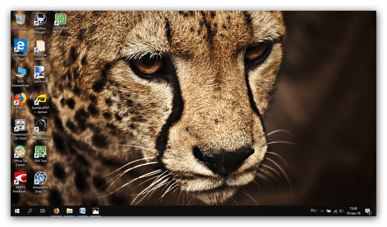The height and width of the screenshot is (227, 387).
Task: Select the Microsoft Edge desktop shortcut
Action: 20,46
